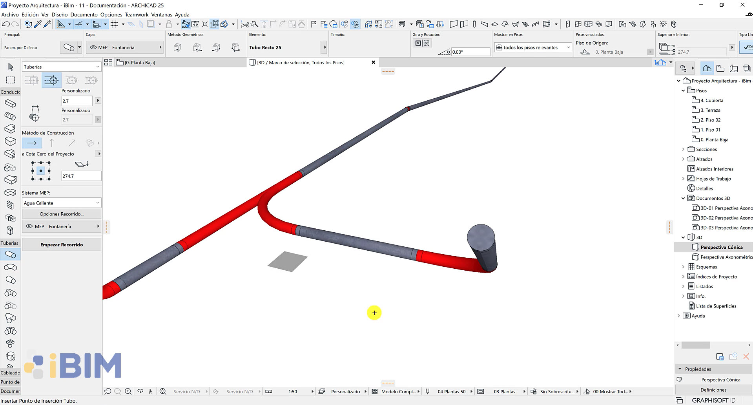
Task: Select the Marquee selection tool
Action: pos(11,80)
